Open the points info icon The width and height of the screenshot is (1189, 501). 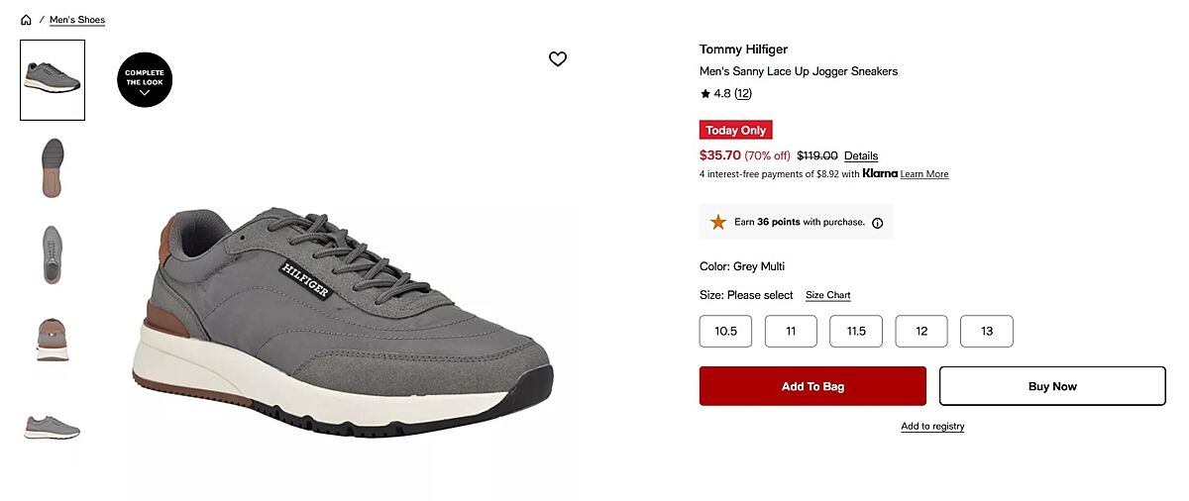[877, 223]
